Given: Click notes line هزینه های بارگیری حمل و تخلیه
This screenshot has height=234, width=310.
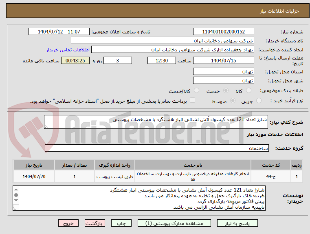Looking at the screenshot, I should pos(204,196).
